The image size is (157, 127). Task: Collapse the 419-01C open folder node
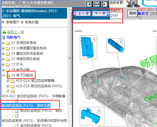[8, 91]
